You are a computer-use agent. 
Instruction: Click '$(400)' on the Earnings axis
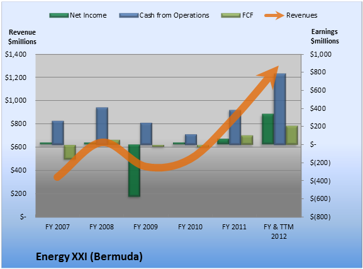(x=320, y=181)
